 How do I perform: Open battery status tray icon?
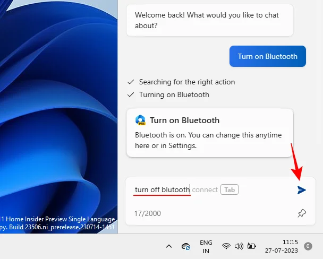click(251, 246)
